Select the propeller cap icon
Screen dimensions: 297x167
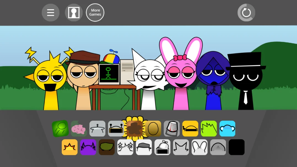[x=162, y=147]
